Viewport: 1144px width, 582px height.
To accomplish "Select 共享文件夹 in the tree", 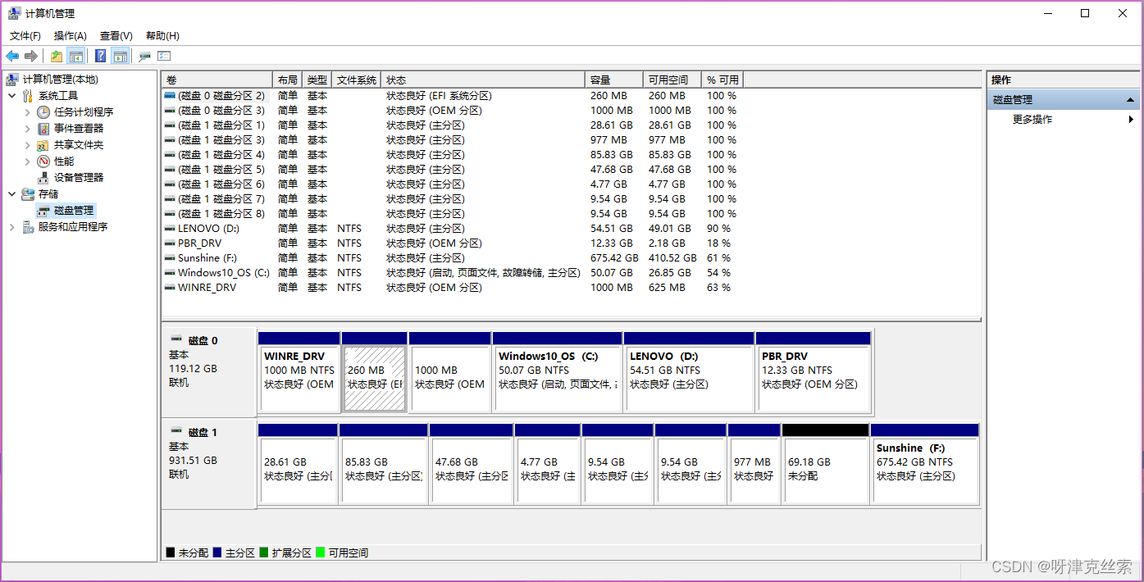I will [x=79, y=145].
